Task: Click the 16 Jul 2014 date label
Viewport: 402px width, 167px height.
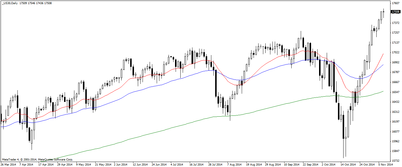Action: point(196,165)
